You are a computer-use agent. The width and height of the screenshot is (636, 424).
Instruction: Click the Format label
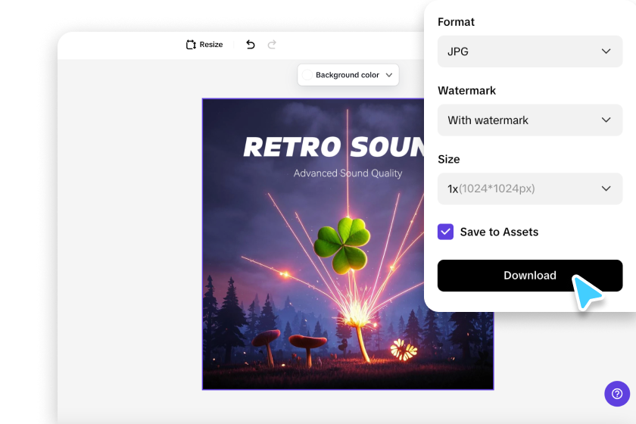456,22
